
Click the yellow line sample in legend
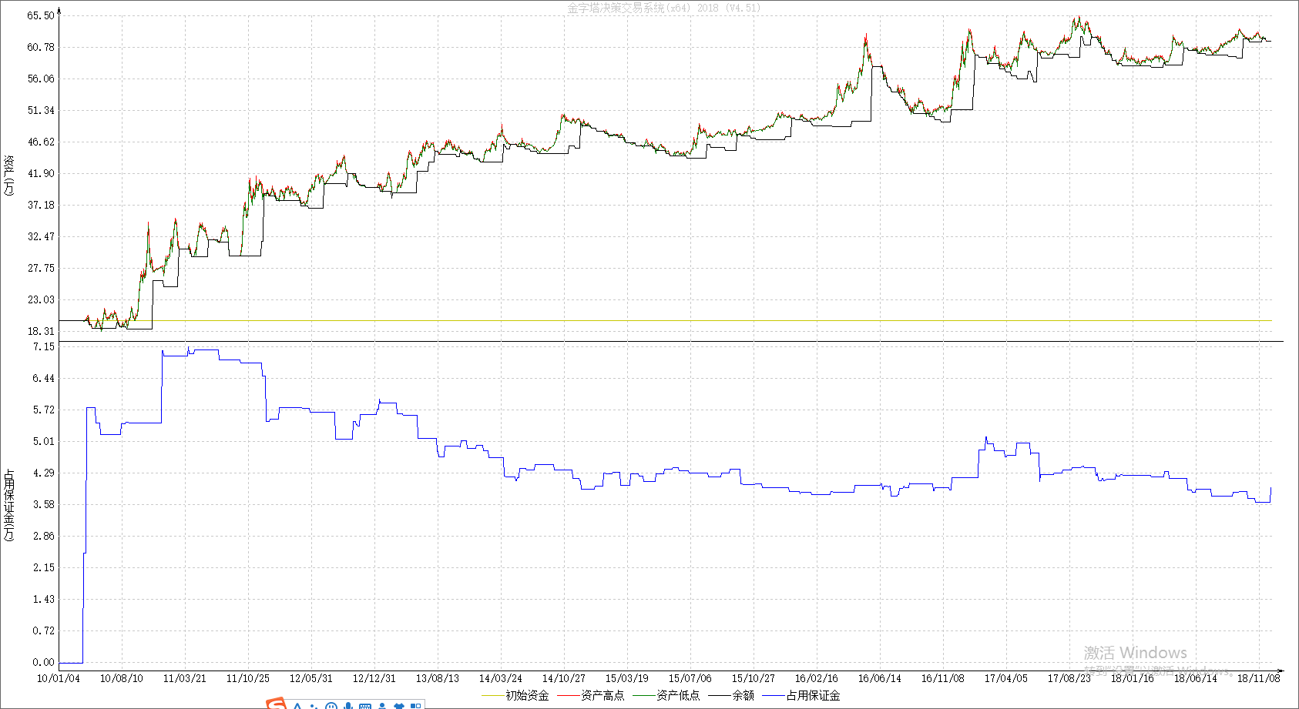493,696
